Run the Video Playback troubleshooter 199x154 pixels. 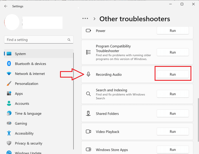tap(173, 132)
